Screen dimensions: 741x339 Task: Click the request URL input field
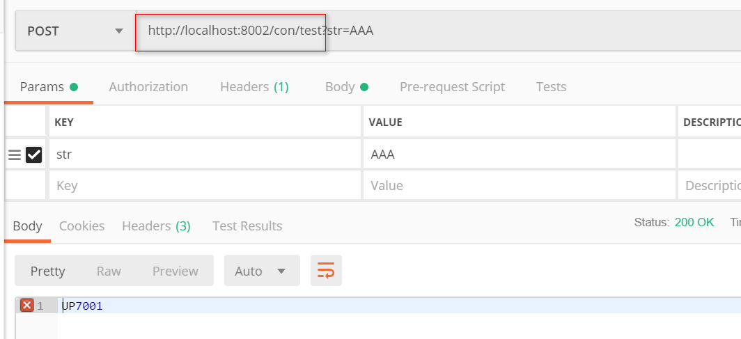[439, 31]
